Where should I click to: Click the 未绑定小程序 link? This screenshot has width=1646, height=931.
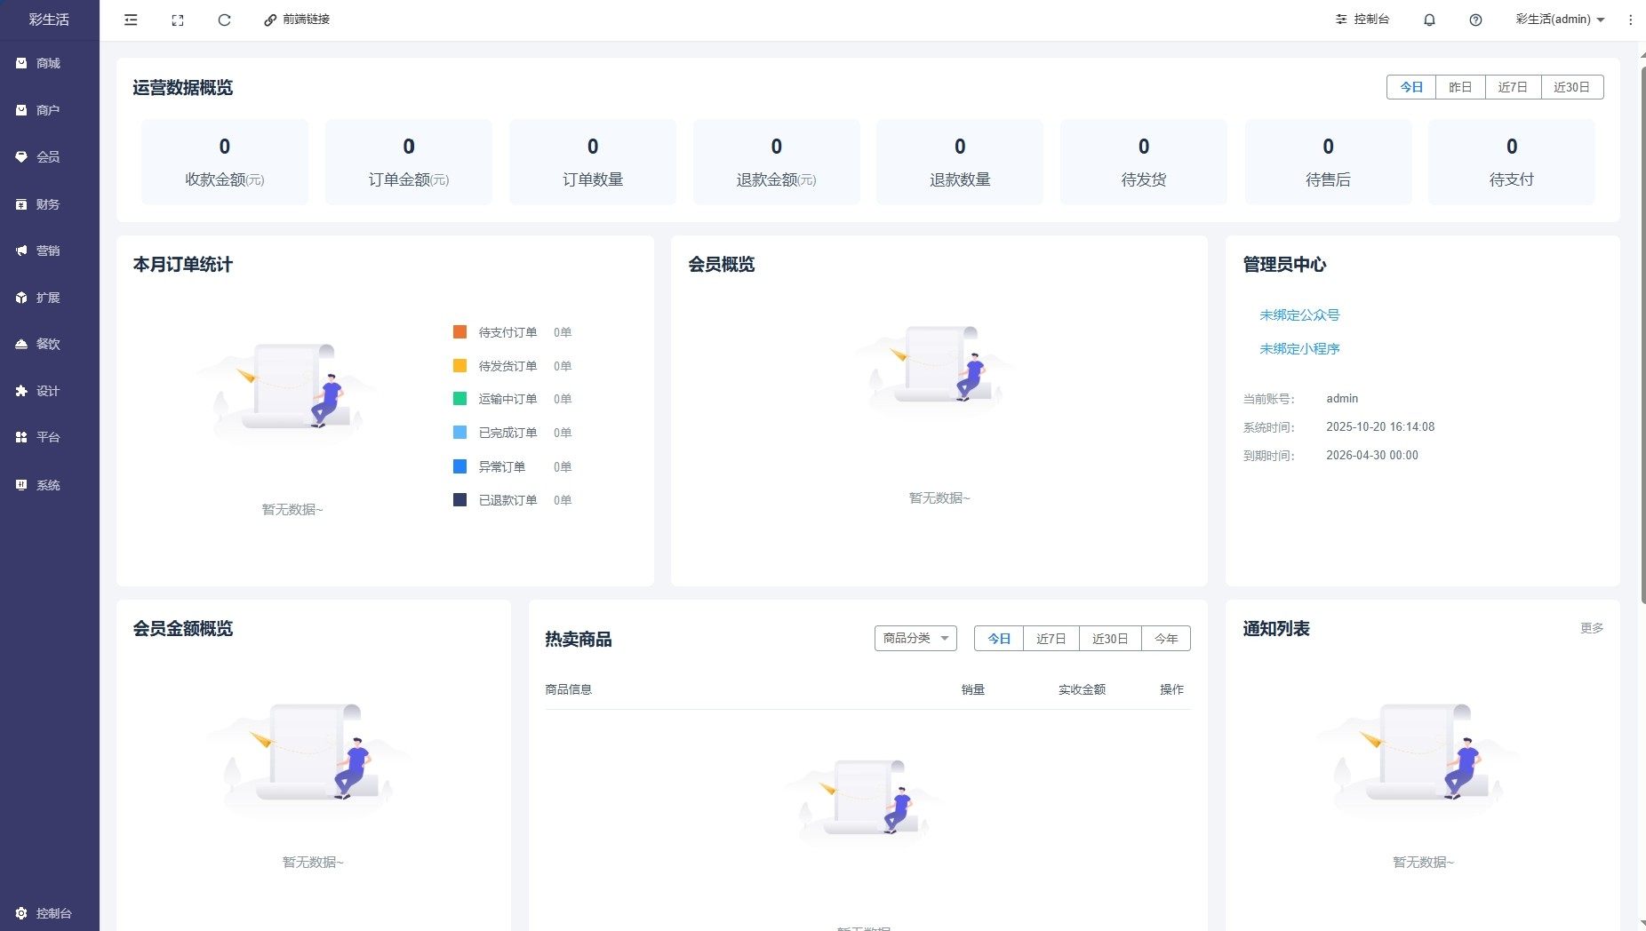pos(1299,349)
